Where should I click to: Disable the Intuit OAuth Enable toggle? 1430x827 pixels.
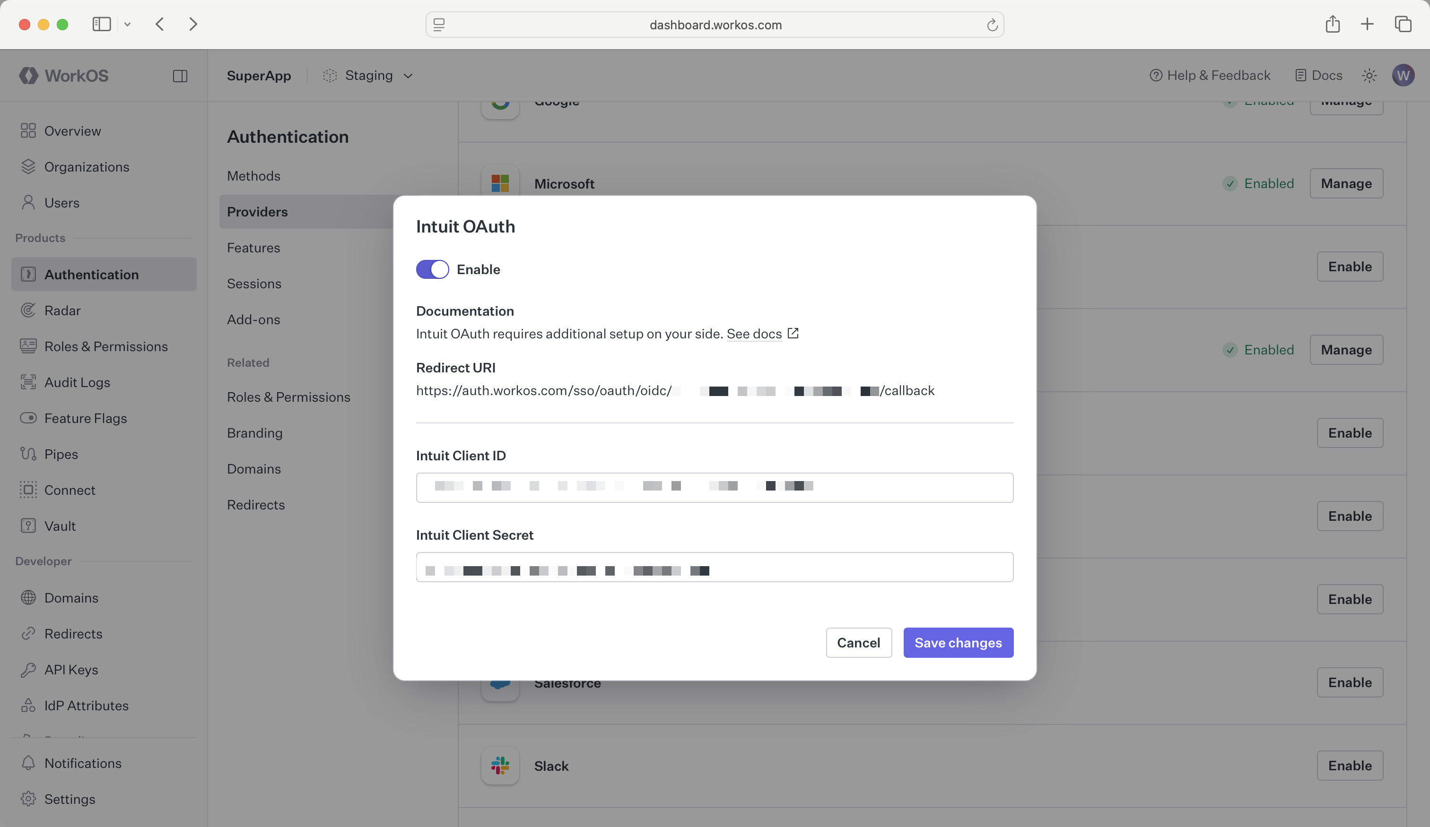tap(432, 269)
